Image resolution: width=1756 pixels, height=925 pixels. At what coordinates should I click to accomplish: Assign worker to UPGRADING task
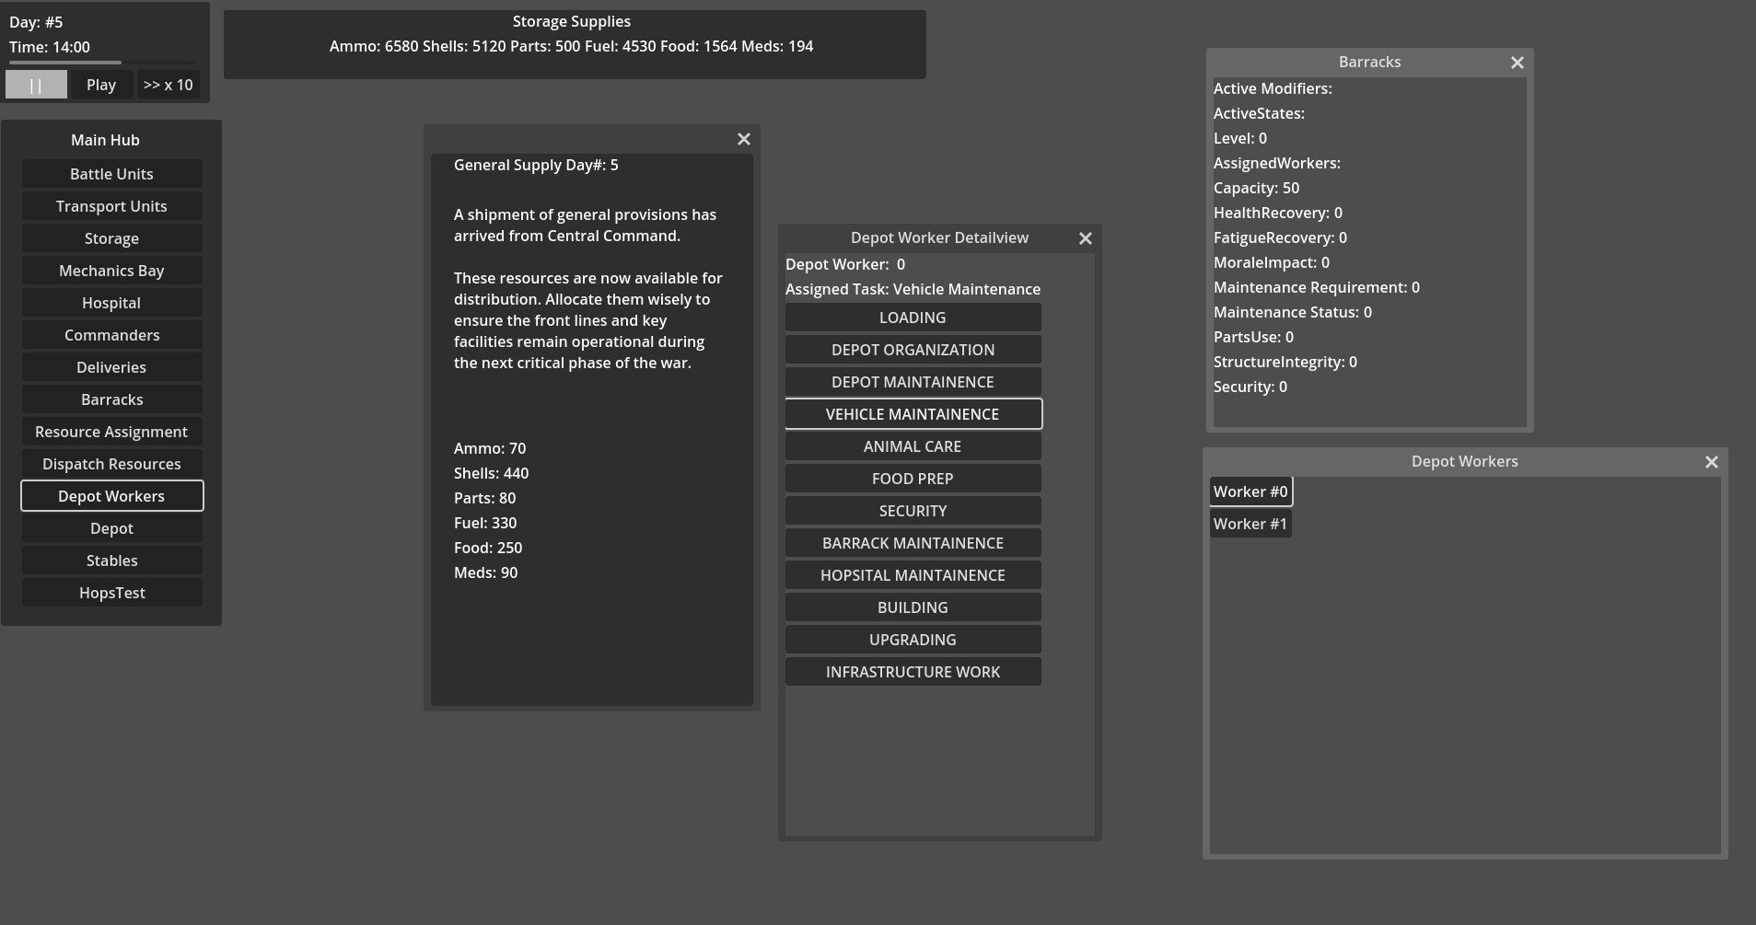[913, 640]
